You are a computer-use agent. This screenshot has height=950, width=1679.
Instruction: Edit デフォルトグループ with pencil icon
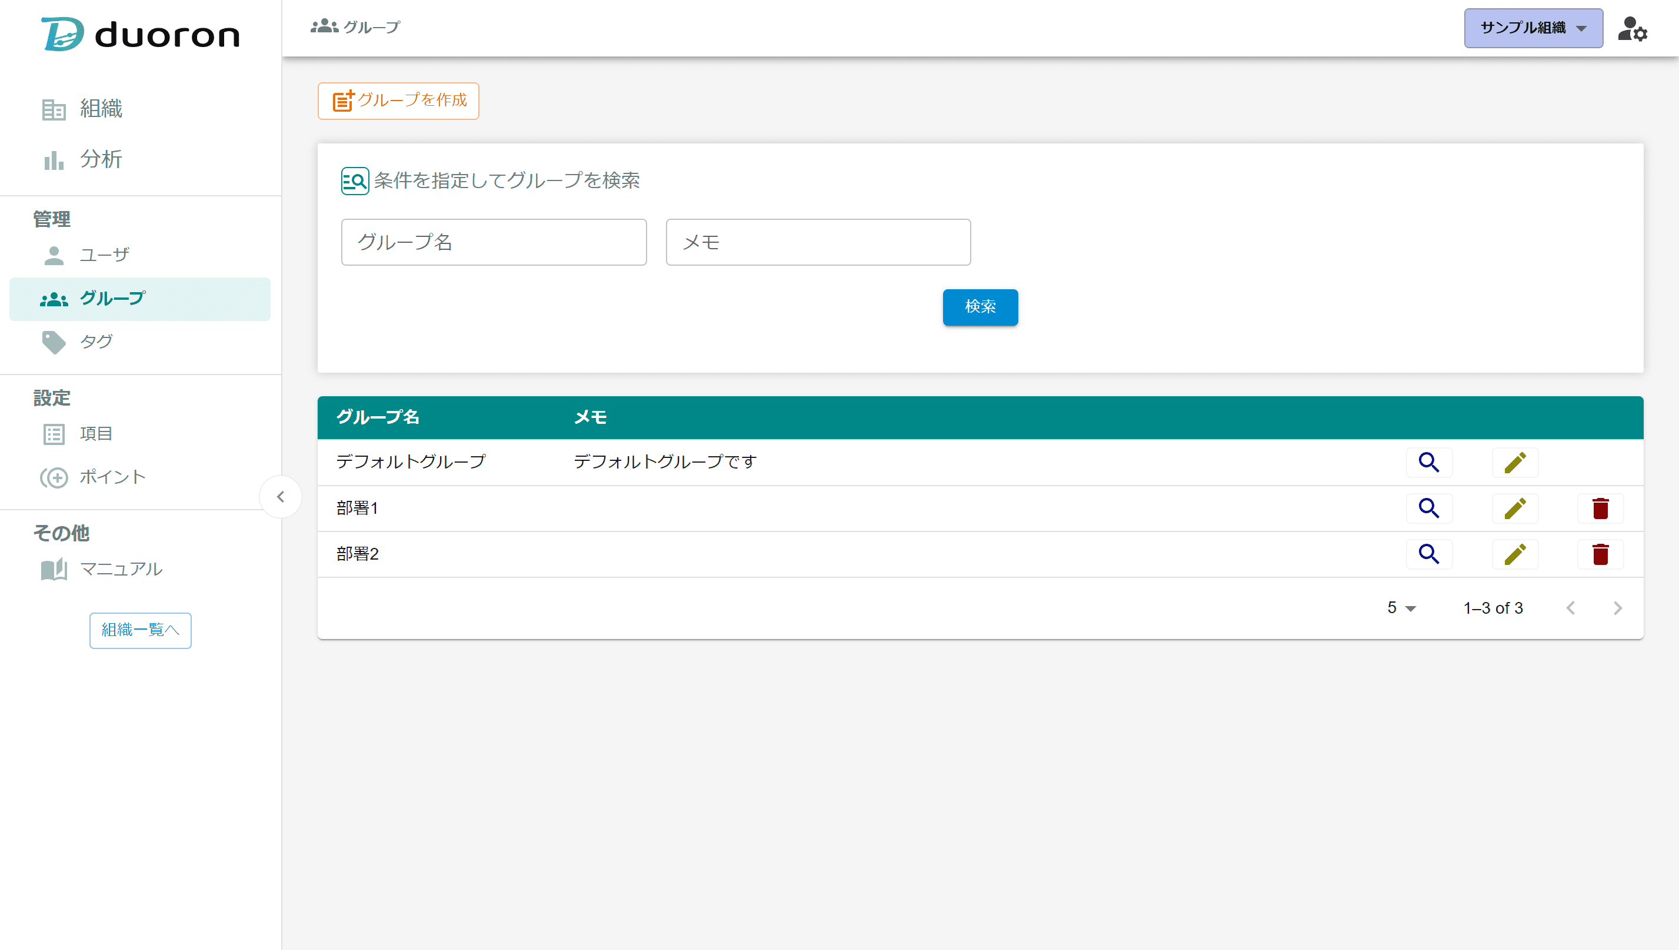coord(1515,463)
